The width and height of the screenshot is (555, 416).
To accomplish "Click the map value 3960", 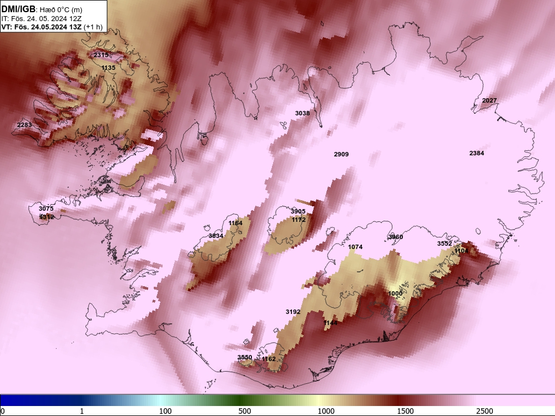I will pyautogui.click(x=395, y=237).
